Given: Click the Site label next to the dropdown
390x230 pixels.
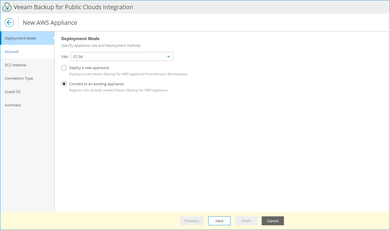Looking at the screenshot, I should [x=65, y=56].
